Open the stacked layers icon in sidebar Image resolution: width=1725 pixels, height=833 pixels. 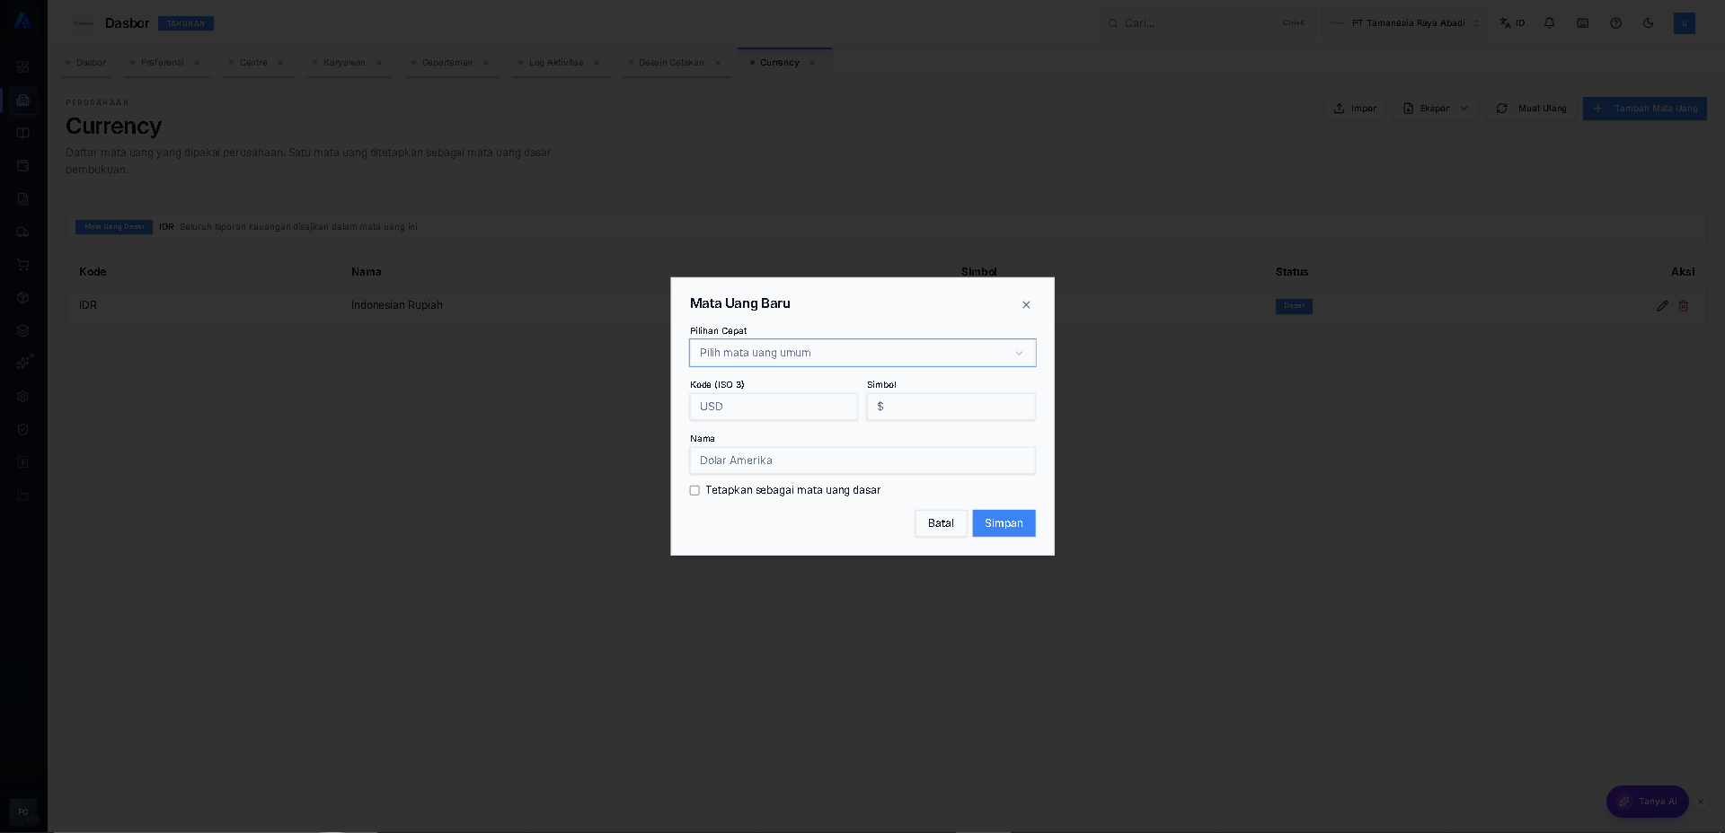pos(23,330)
